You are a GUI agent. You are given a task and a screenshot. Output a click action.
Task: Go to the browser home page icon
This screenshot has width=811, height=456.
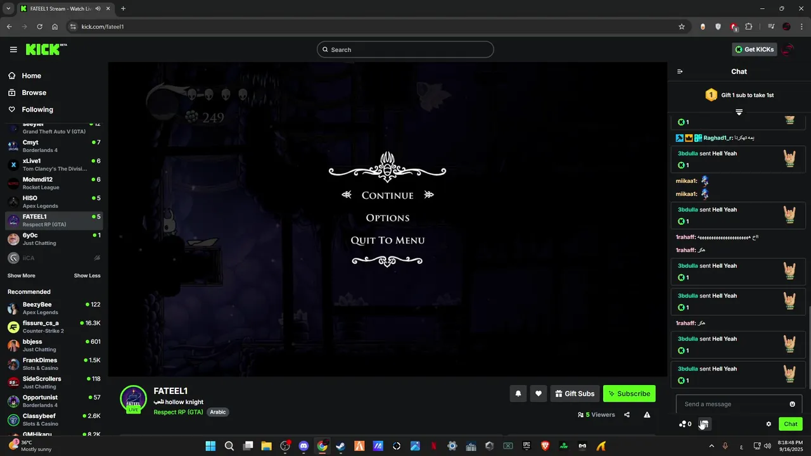coord(55,27)
